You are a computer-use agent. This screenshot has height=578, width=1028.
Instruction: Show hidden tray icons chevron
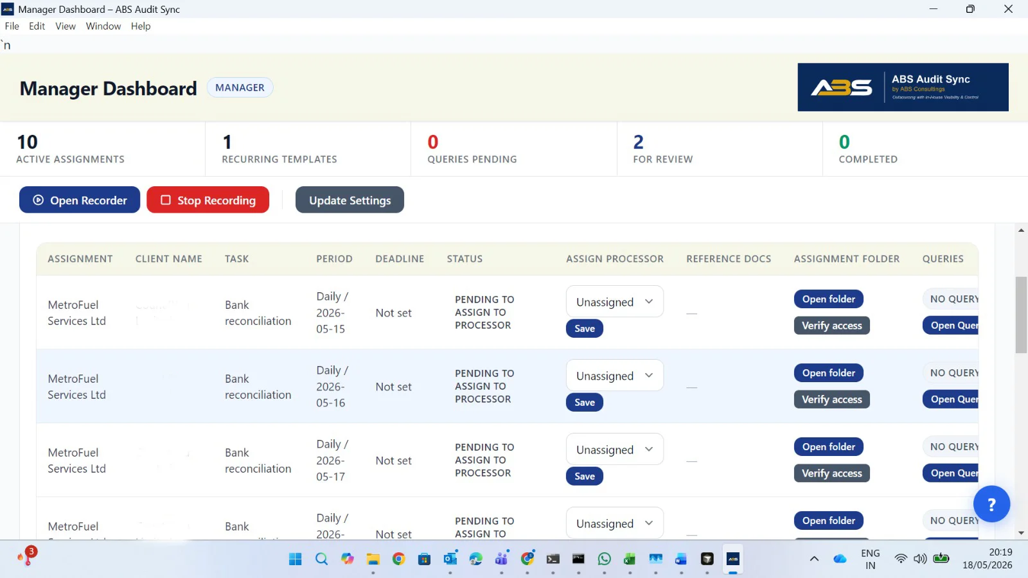click(x=814, y=559)
